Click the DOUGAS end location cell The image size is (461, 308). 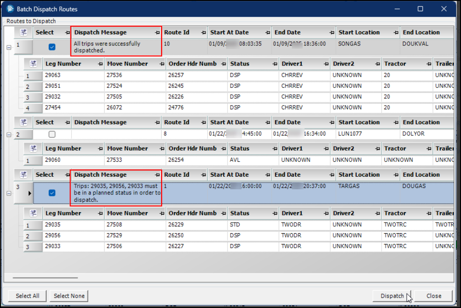[427, 193]
